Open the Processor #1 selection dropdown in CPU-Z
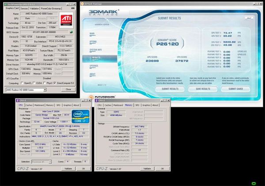The width and height of the screenshot is (265, 186). coord(50,162)
